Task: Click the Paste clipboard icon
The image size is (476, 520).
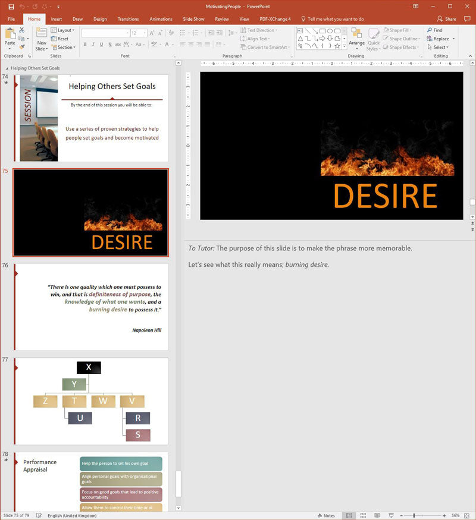Action: [10, 33]
